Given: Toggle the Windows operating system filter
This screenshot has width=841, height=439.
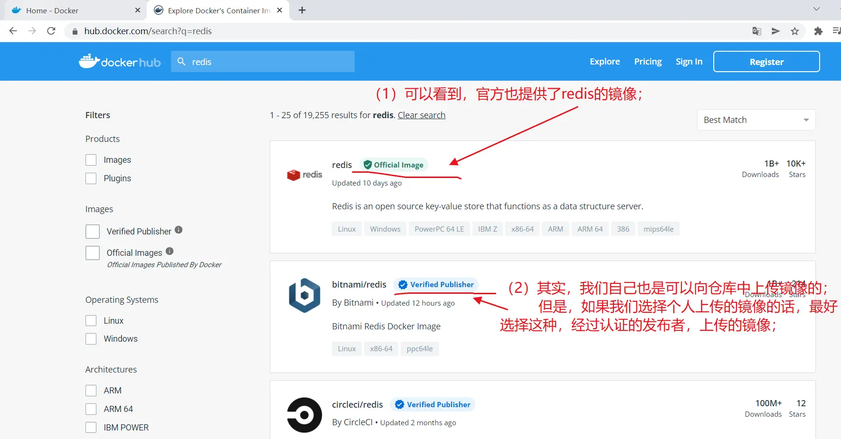Looking at the screenshot, I should pos(91,339).
